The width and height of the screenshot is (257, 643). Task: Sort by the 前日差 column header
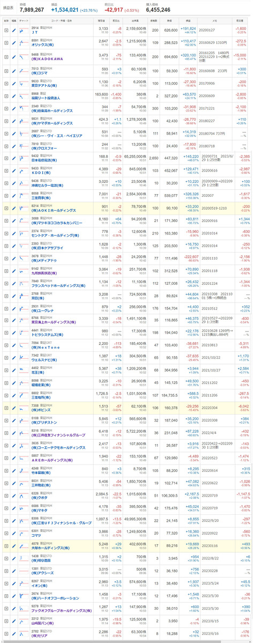click(x=239, y=20)
